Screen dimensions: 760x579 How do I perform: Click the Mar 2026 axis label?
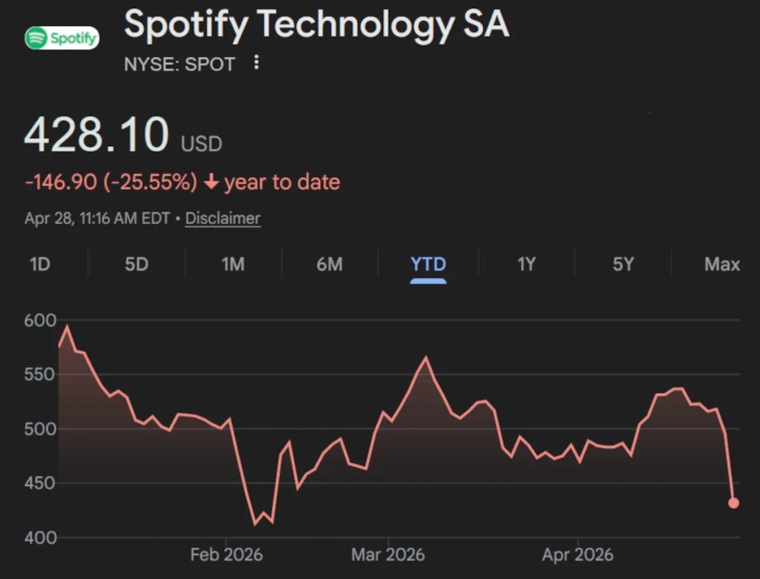[x=388, y=555]
